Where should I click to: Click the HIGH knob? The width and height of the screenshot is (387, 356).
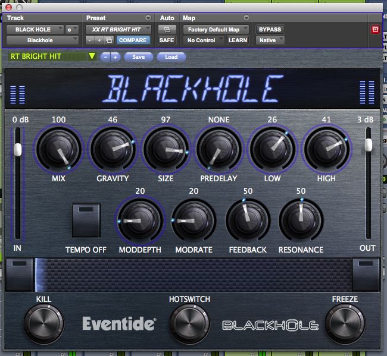[x=326, y=150]
